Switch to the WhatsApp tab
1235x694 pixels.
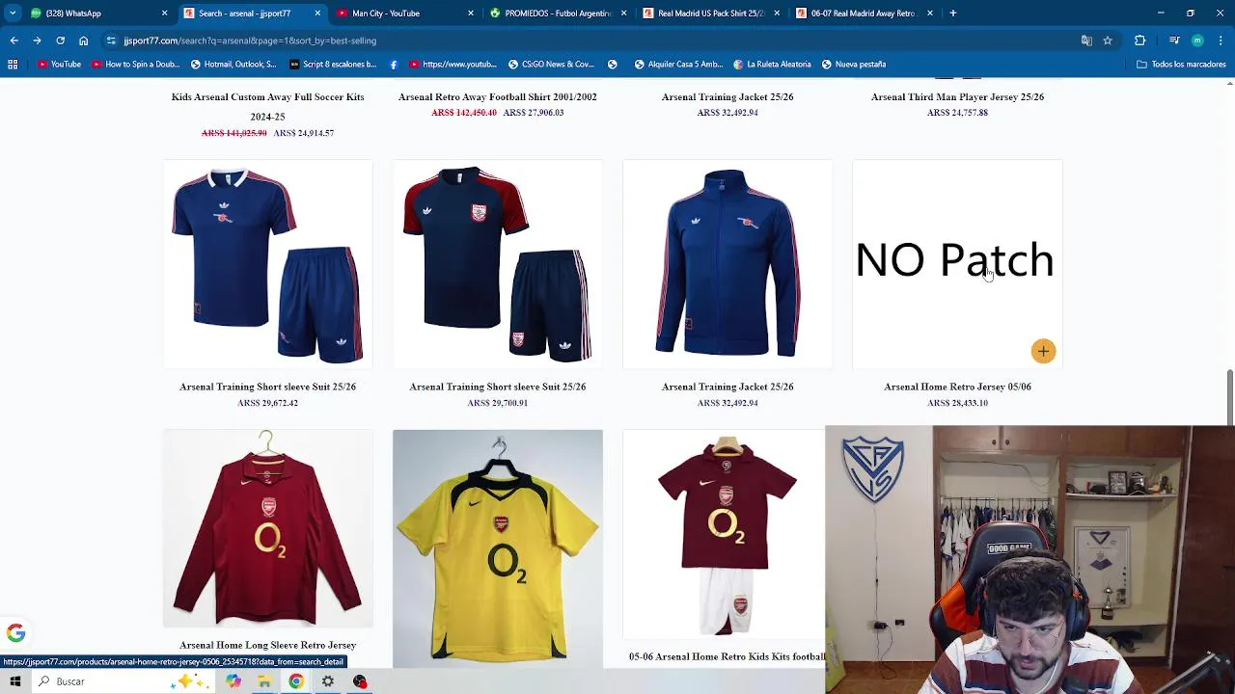point(96,13)
